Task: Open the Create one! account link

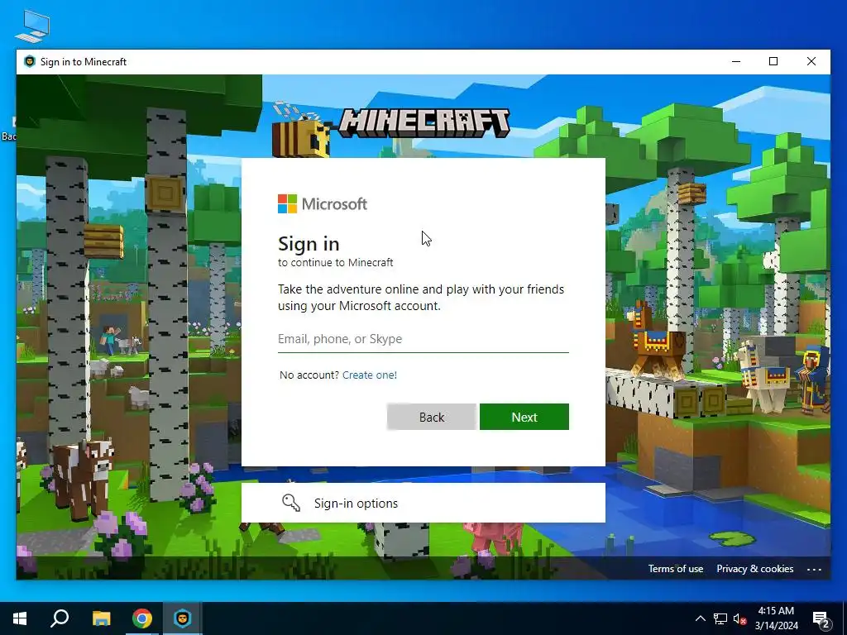Action: click(370, 375)
